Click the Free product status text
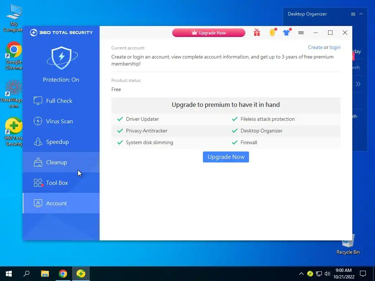The width and height of the screenshot is (375, 281). [116, 89]
